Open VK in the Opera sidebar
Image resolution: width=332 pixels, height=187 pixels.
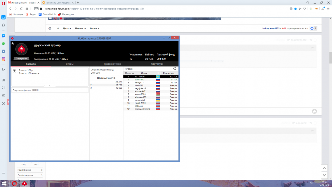point(3,51)
